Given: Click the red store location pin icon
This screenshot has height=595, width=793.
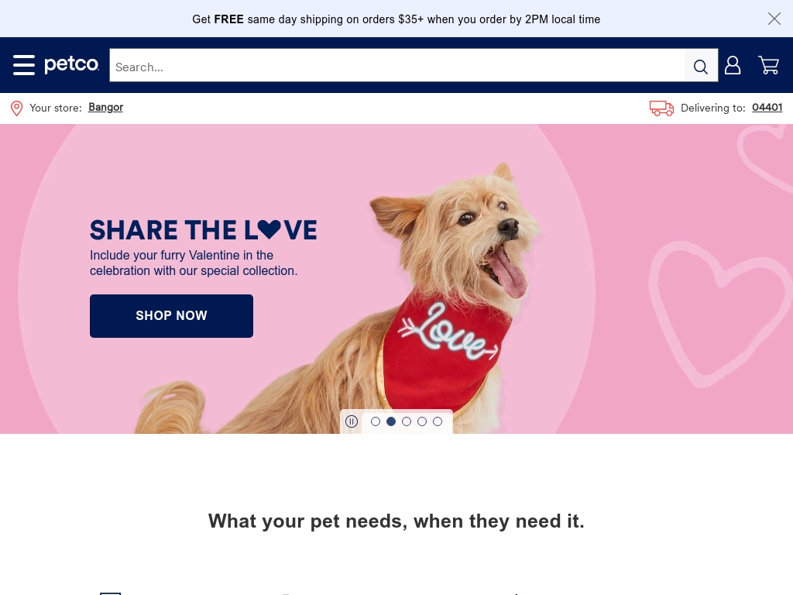Looking at the screenshot, I should tap(17, 108).
